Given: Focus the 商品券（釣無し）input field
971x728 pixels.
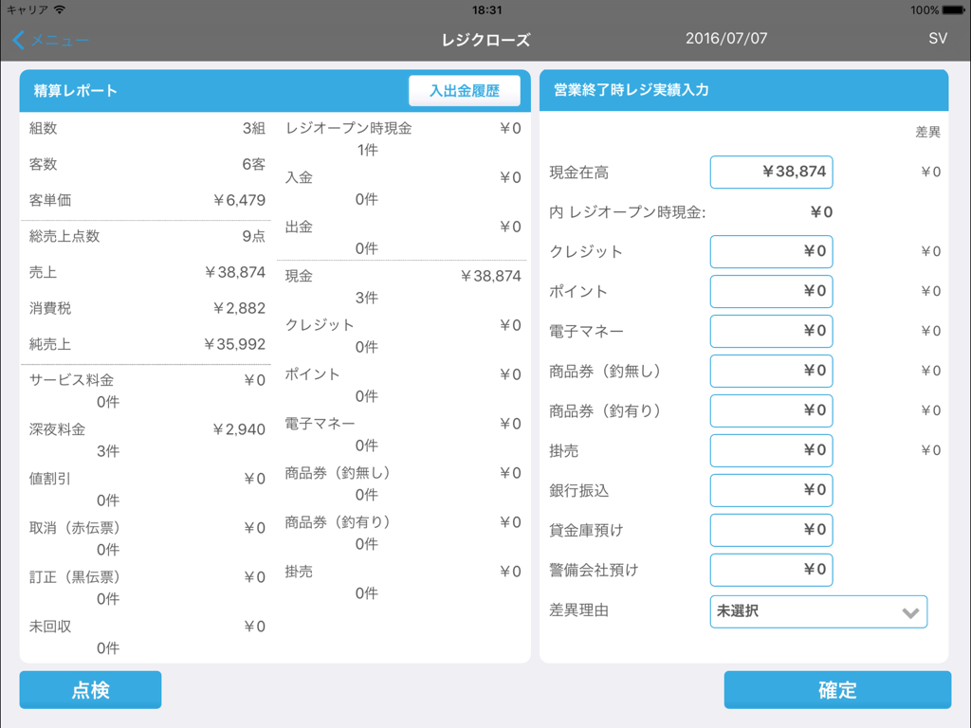Looking at the screenshot, I should pos(771,372).
